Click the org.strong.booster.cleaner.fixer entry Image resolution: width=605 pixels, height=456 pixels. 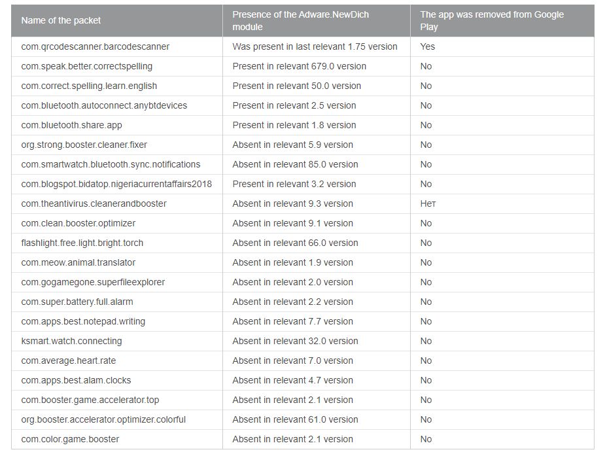(84, 145)
